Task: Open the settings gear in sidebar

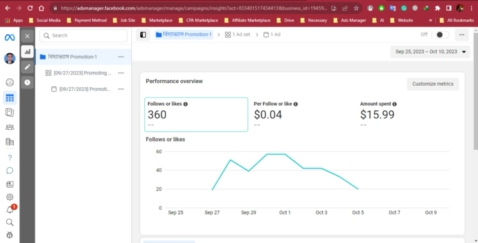Action: coord(10,197)
